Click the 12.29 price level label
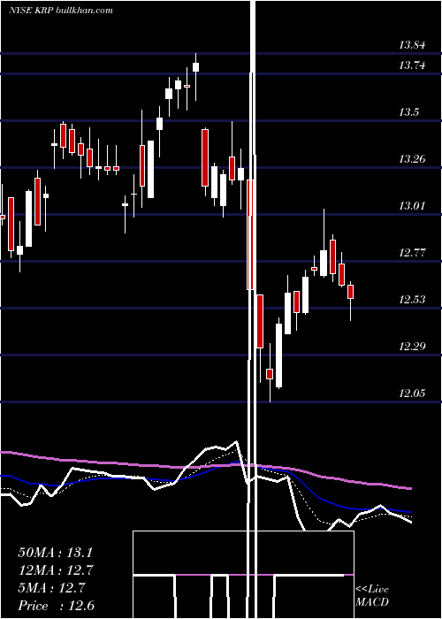This screenshot has height=619, width=442. 412,347
